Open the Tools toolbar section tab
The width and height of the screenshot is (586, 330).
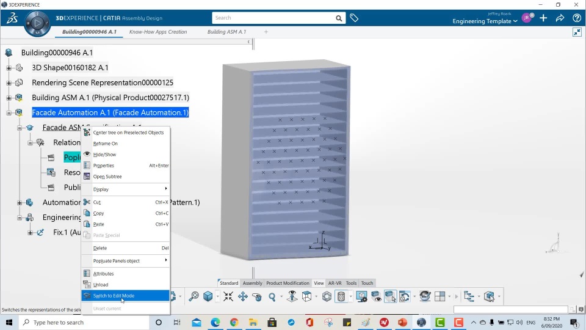click(x=351, y=283)
